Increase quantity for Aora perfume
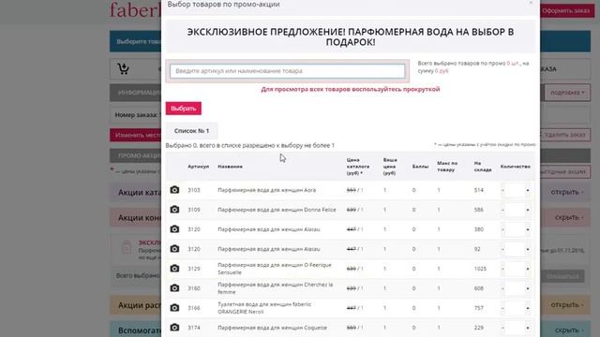The height and width of the screenshot is (337, 600). click(528, 190)
